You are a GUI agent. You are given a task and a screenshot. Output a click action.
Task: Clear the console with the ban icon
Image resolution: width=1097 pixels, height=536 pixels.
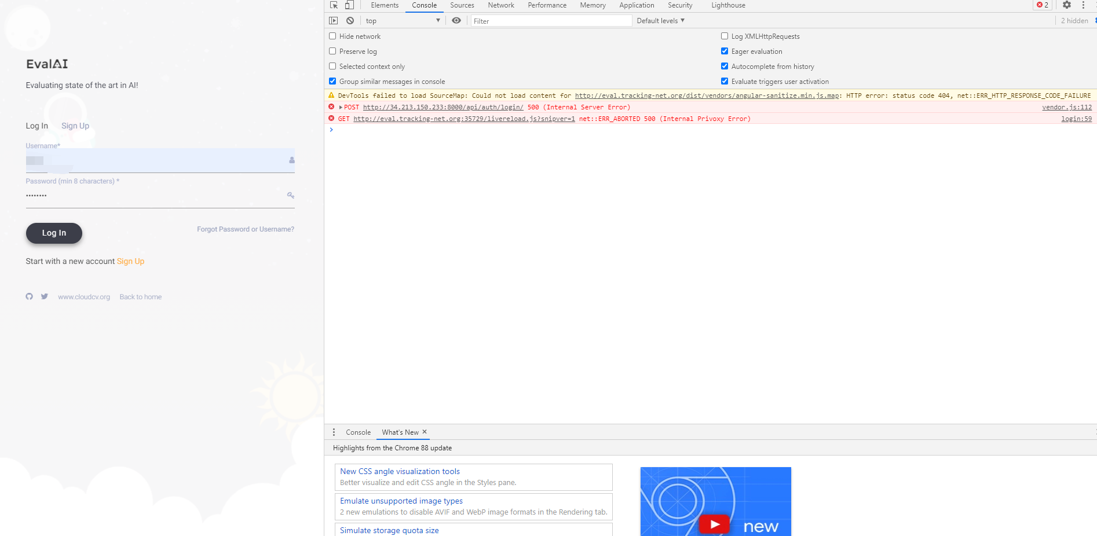point(350,20)
